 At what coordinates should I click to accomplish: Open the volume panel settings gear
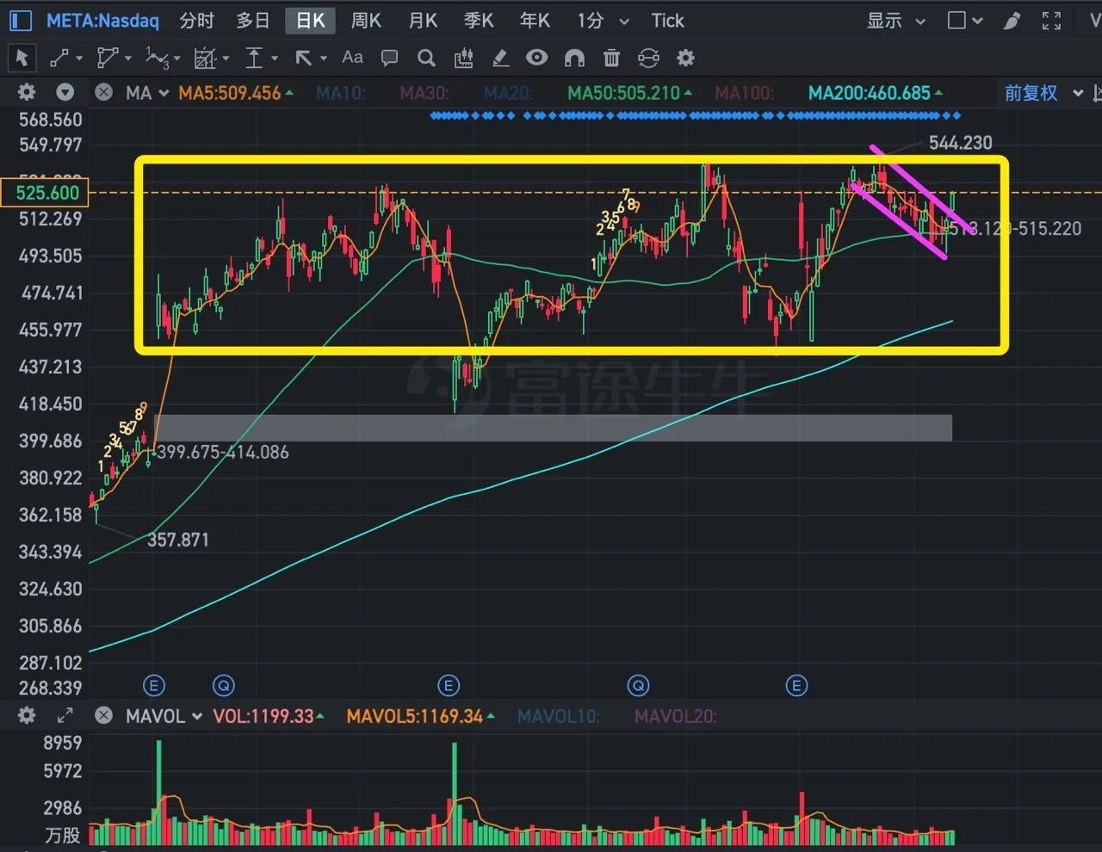pos(27,715)
